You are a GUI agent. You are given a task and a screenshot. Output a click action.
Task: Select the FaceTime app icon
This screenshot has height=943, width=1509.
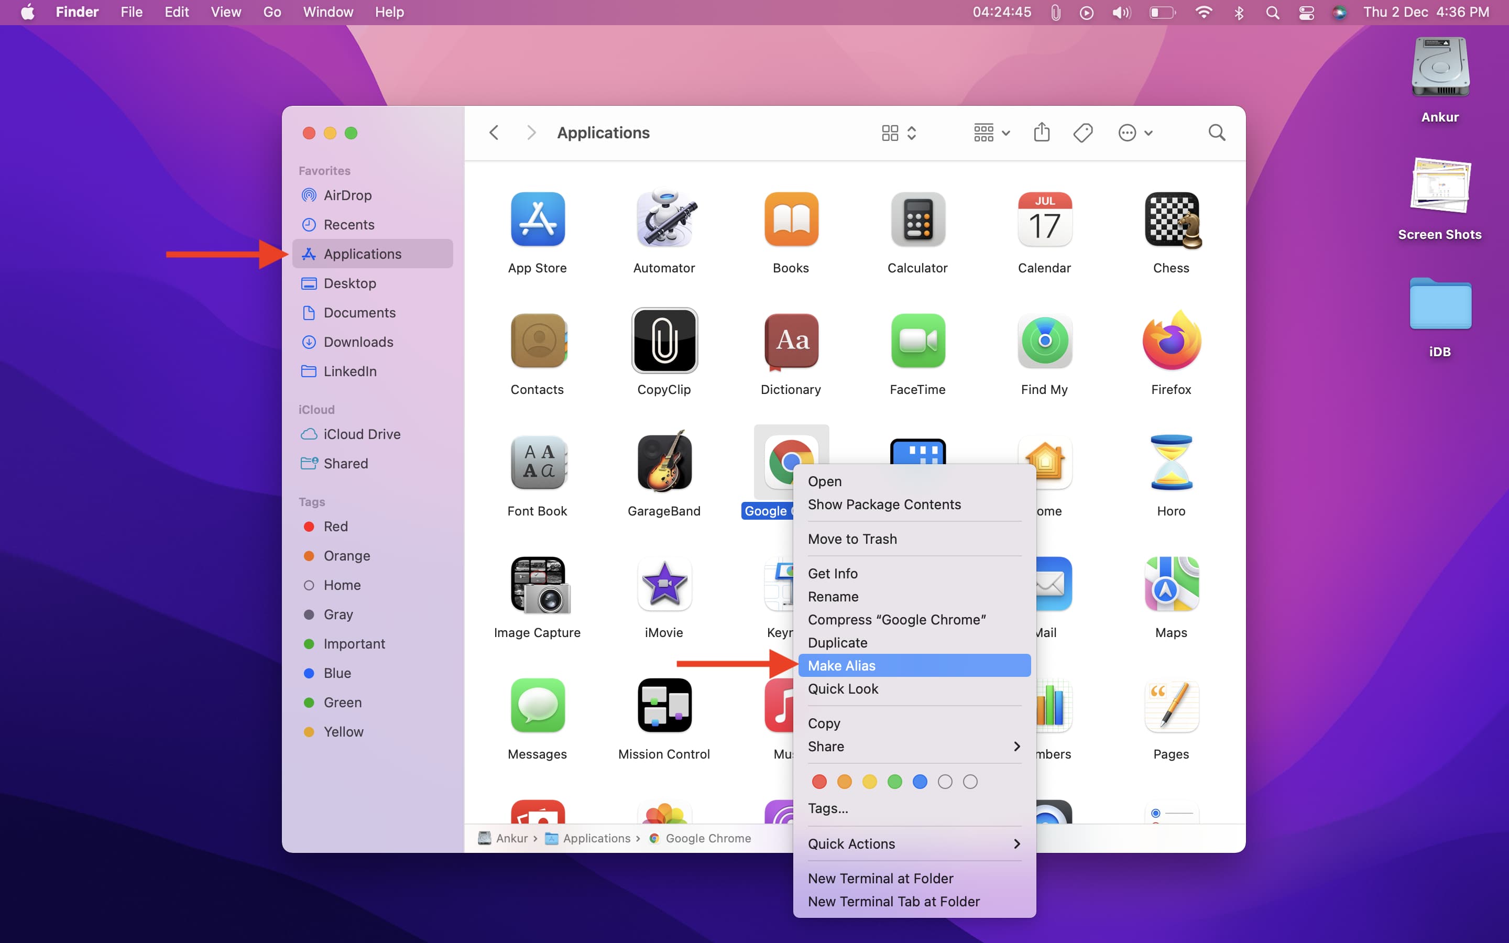[x=918, y=341]
